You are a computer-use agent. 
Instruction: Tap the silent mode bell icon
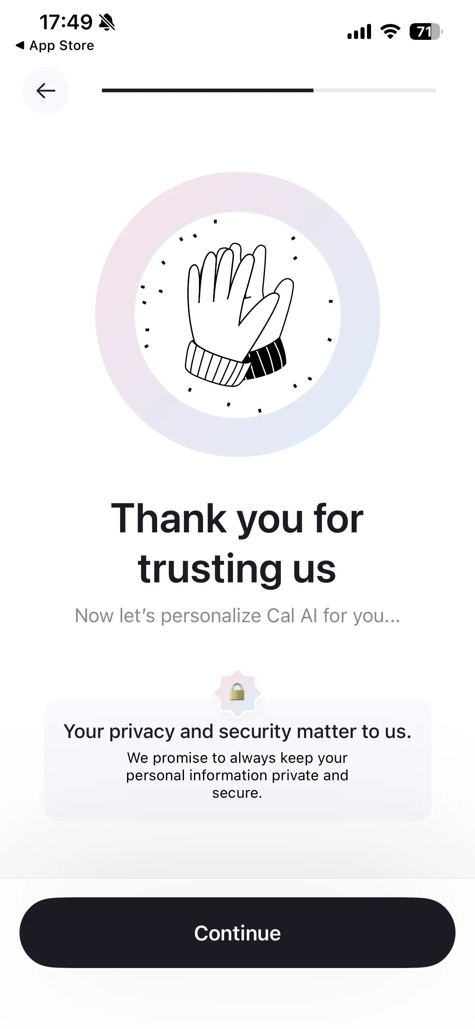(107, 22)
